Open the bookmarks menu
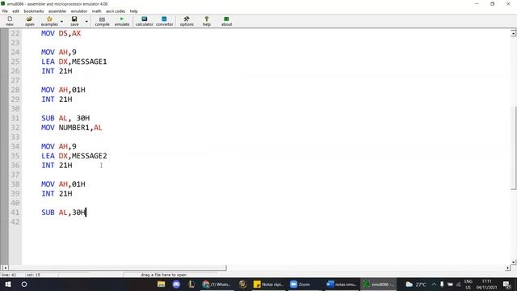The height and width of the screenshot is (291, 517). click(x=34, y=11)
